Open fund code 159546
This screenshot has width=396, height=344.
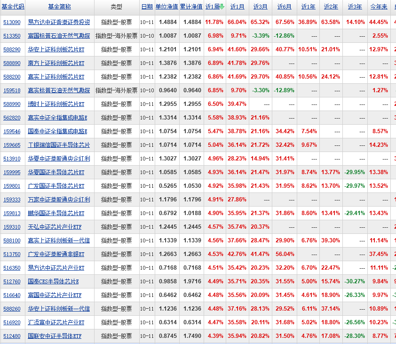[x=12, y=131]
